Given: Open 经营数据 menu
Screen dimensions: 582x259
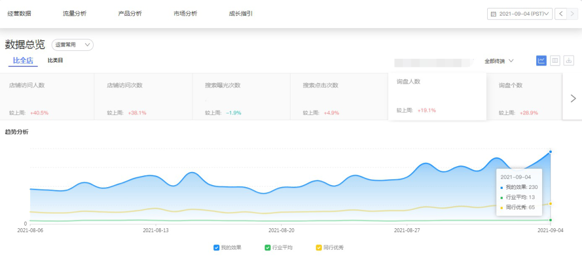Looking at the screenshot, I should coord(19,13).
